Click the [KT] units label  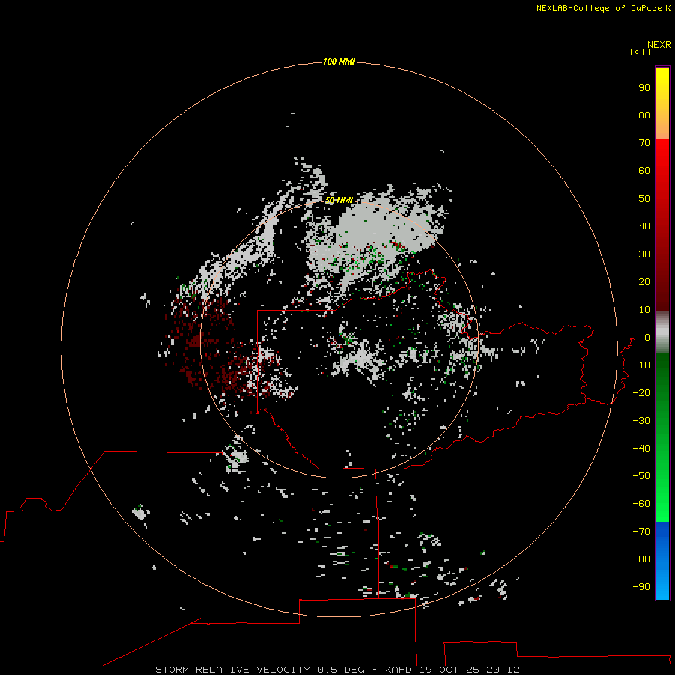pyautogui.click(x=640, y=52)
